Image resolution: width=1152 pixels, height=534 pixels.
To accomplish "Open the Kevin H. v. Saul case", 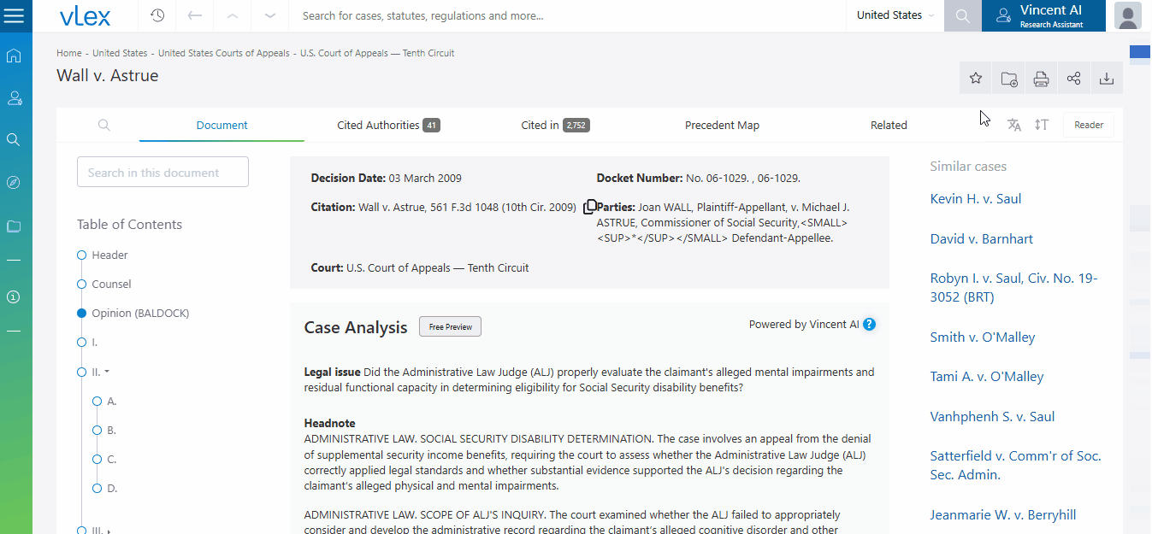I will (976, 199).
